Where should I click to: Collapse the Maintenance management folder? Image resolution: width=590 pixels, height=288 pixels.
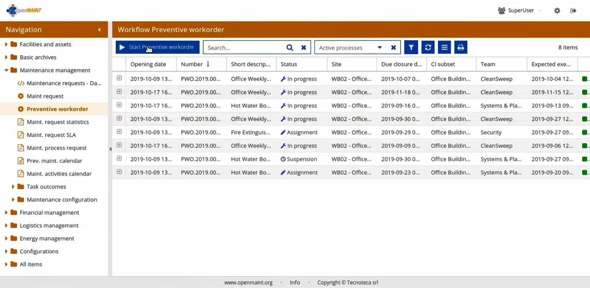(x=6, y=70)
